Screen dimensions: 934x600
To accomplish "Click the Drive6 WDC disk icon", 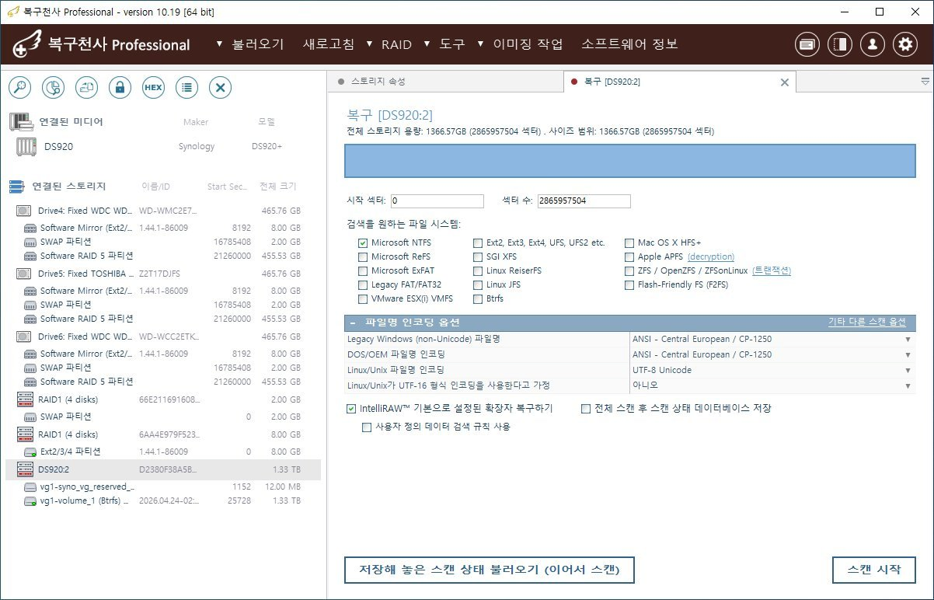I will click(x=23, y=337).
